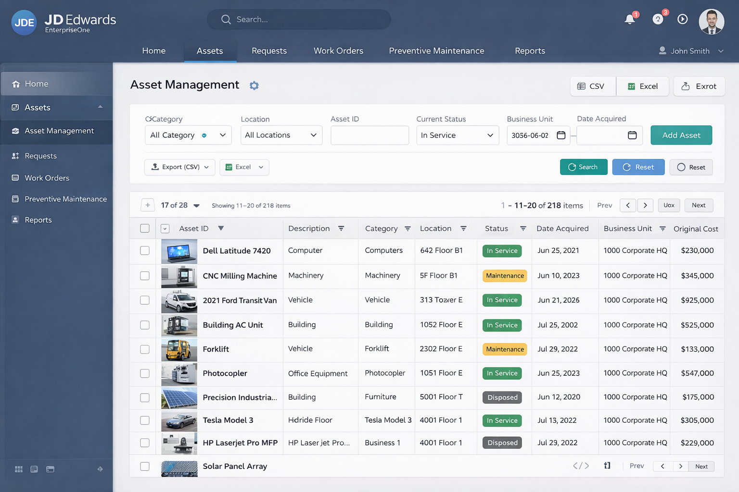This screenshot has height=492, width=739.
Task: Click the Date Acquired end calendar icon
Action: point(632,135)
